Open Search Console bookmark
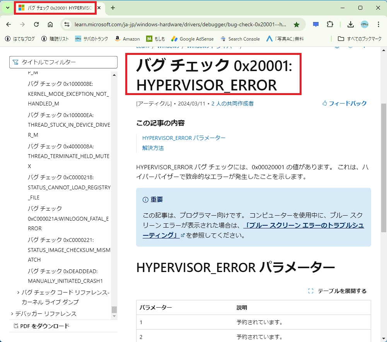This screenshot has height=342, width=387. tap(240, 39)
